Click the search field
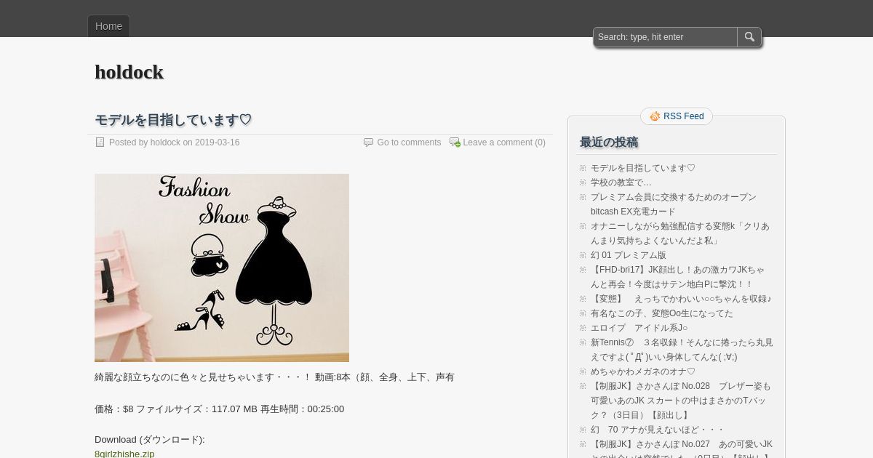Viewport: 873px width, 458px height. pos(666,37)
